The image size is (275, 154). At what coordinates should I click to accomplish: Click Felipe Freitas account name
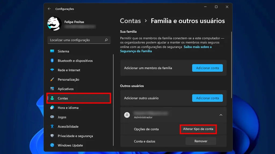tap(74, 22)
